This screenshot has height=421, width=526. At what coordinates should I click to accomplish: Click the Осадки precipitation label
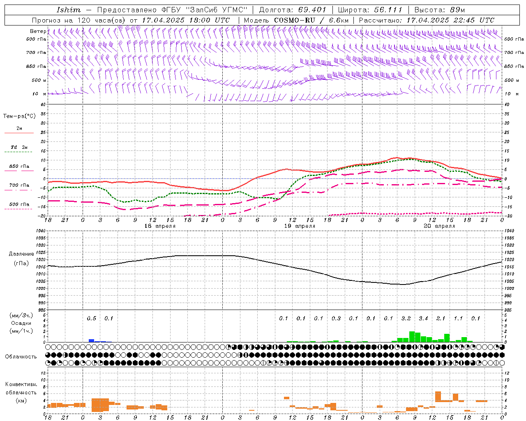[21, 323]
